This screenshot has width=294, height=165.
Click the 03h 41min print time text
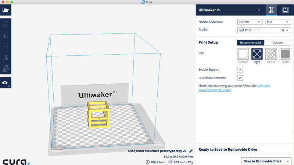158,162
